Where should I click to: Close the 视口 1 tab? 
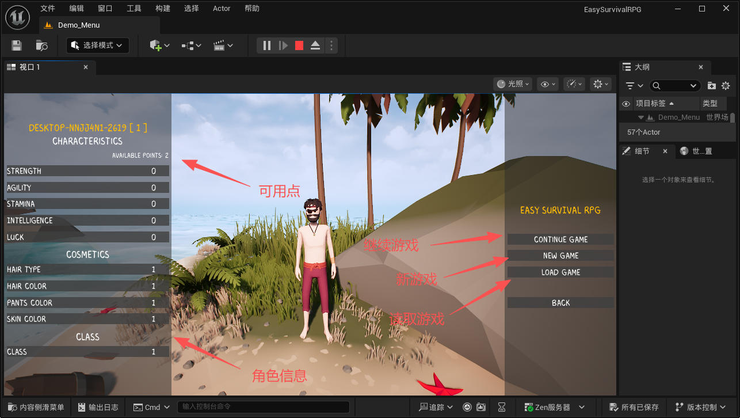coord(86,67)
